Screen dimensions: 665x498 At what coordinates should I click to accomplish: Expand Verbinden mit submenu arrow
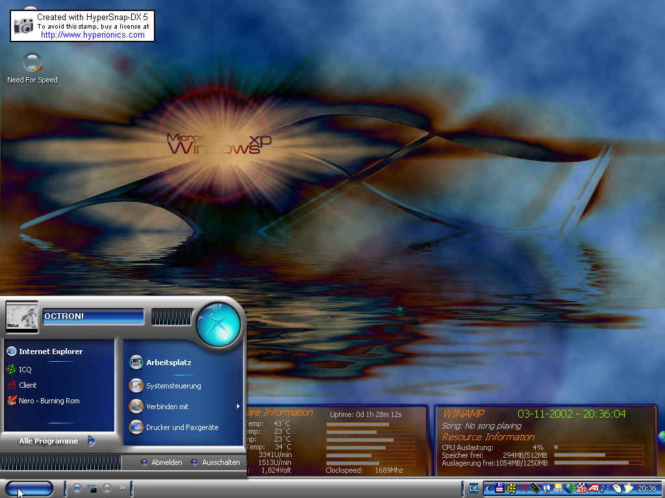238,407
